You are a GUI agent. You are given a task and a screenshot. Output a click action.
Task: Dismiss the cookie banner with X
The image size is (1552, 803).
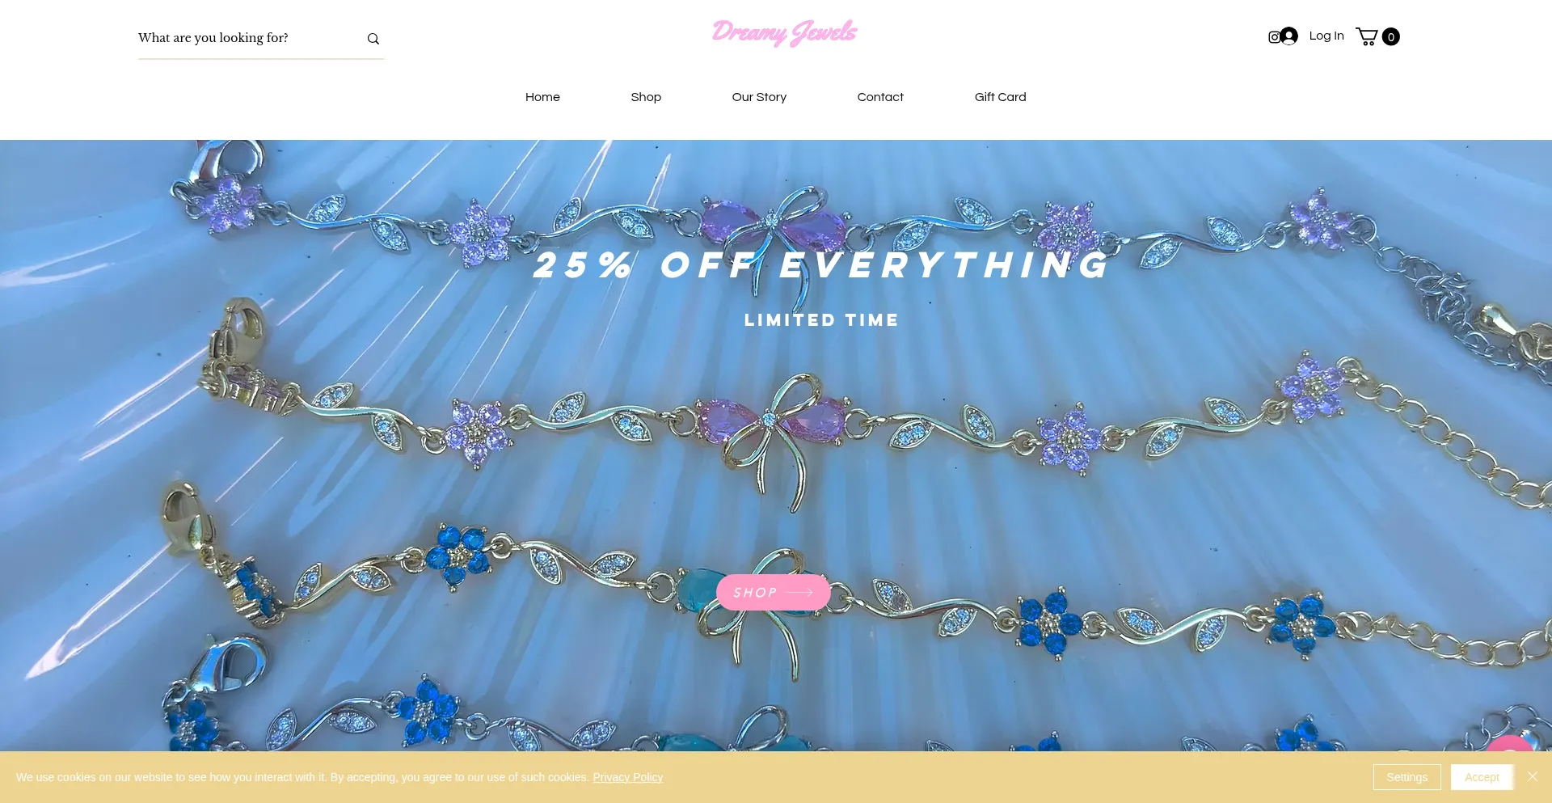point(1533,776)
